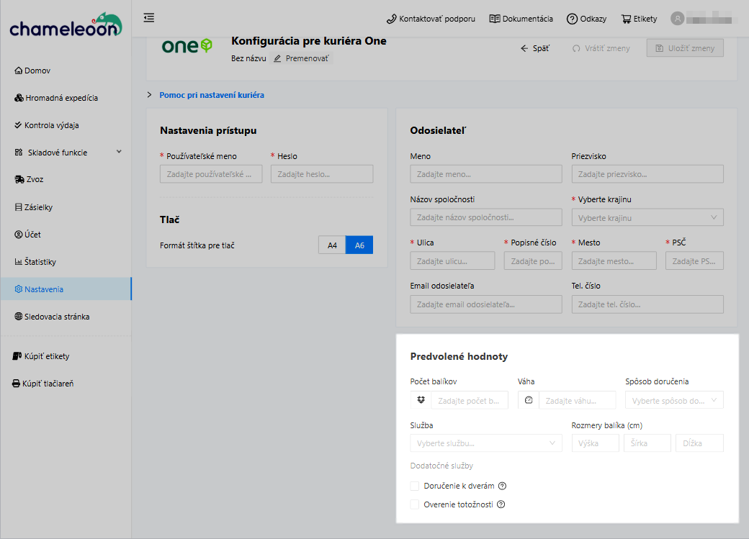Enable the Doručenie k dverám checkbox
The width and height of the screenshot is (749, 539).
[x=415, y=486]
